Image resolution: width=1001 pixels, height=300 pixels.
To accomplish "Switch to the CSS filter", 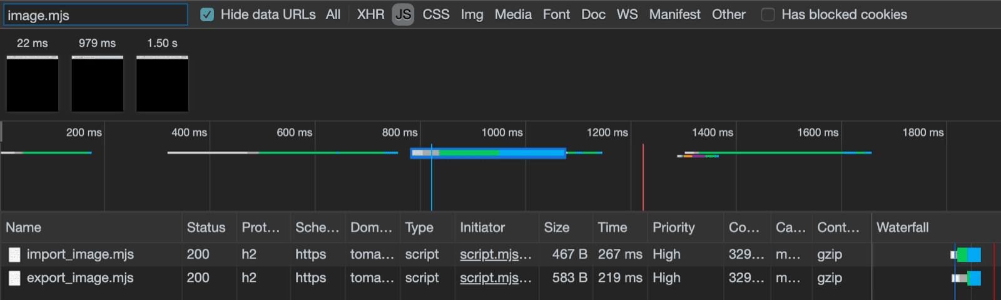I will [x=435, y=14].
